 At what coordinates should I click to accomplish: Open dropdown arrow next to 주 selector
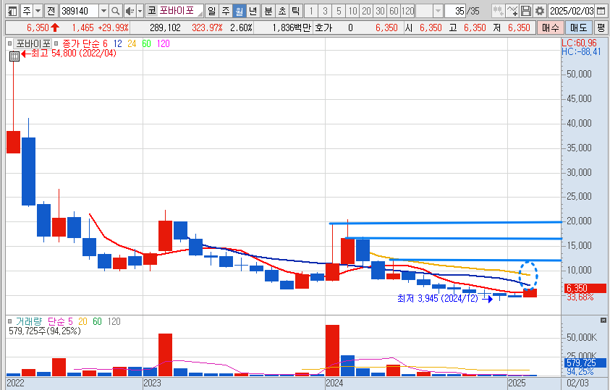[38, 11]
